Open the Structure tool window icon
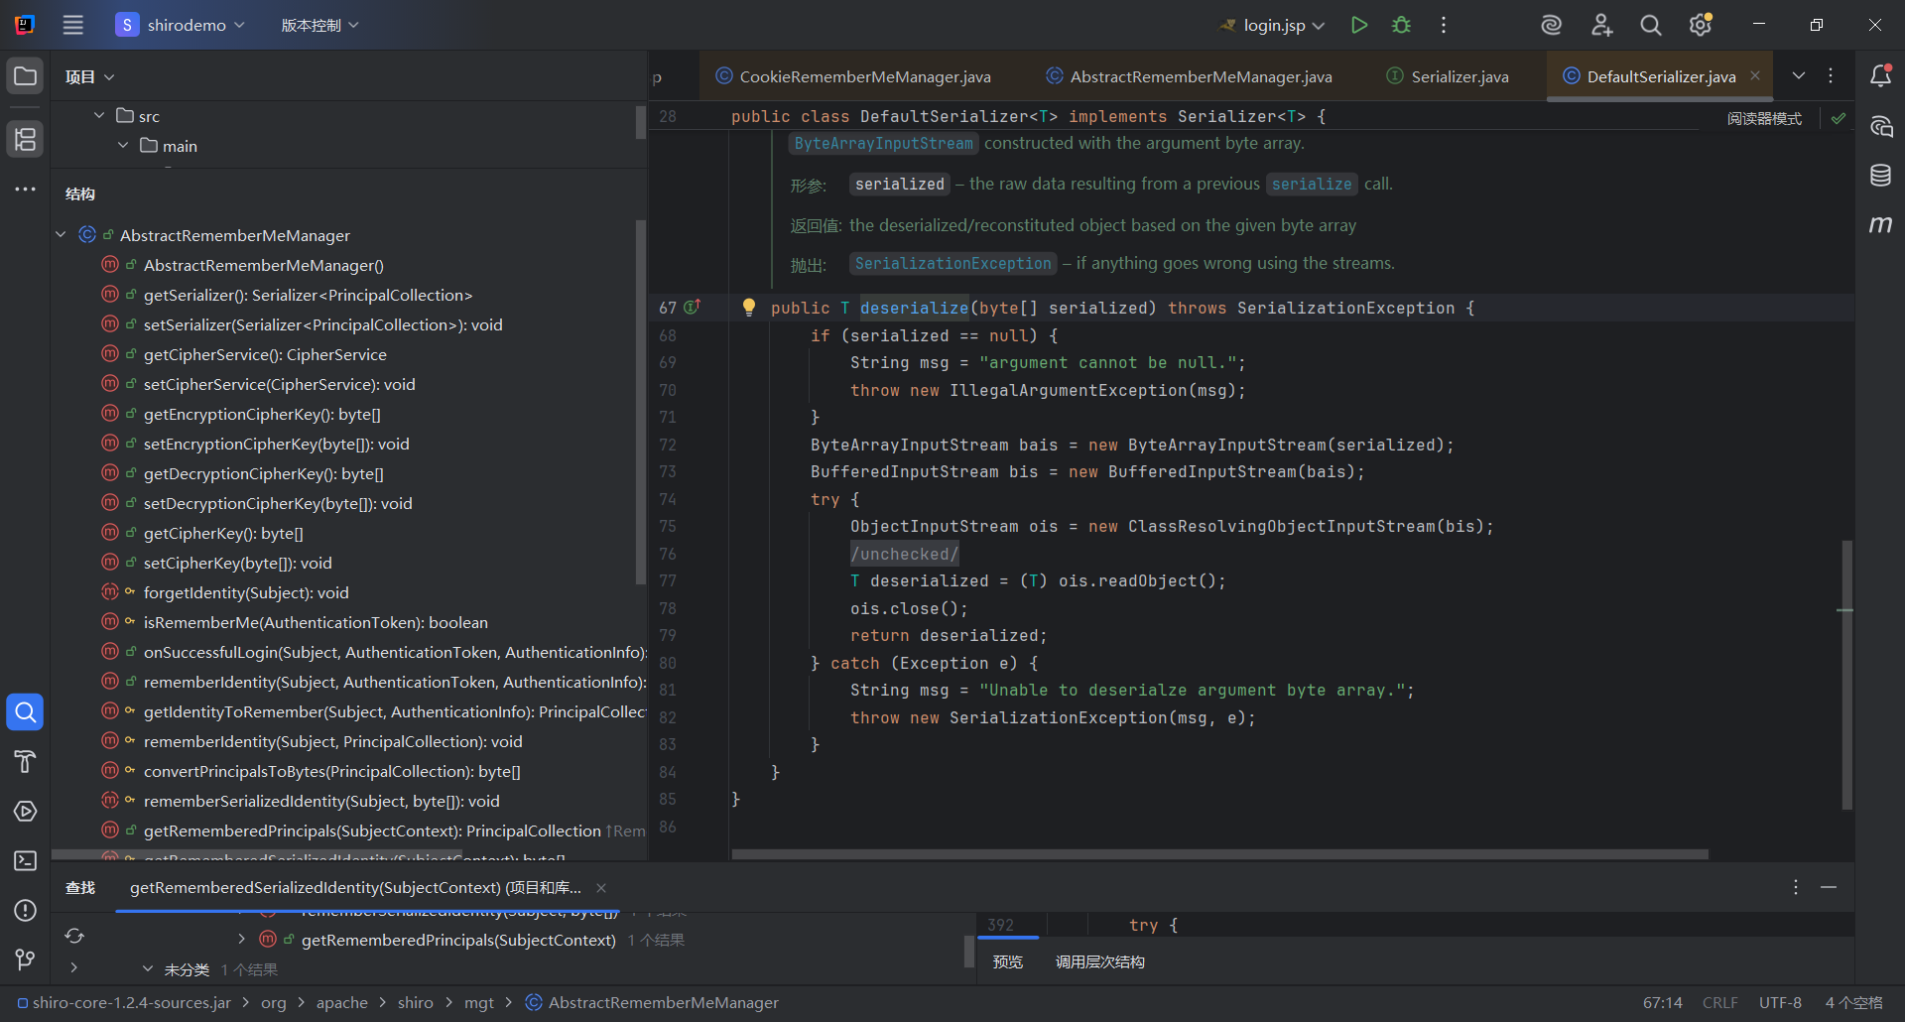This screenshot has width=1905, height=1022. click(25, 139)
